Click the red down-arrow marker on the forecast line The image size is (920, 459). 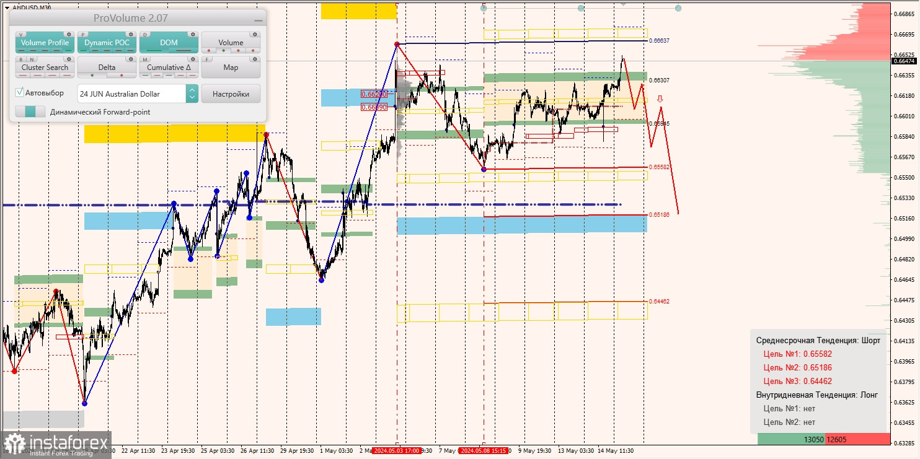point(661,98)
